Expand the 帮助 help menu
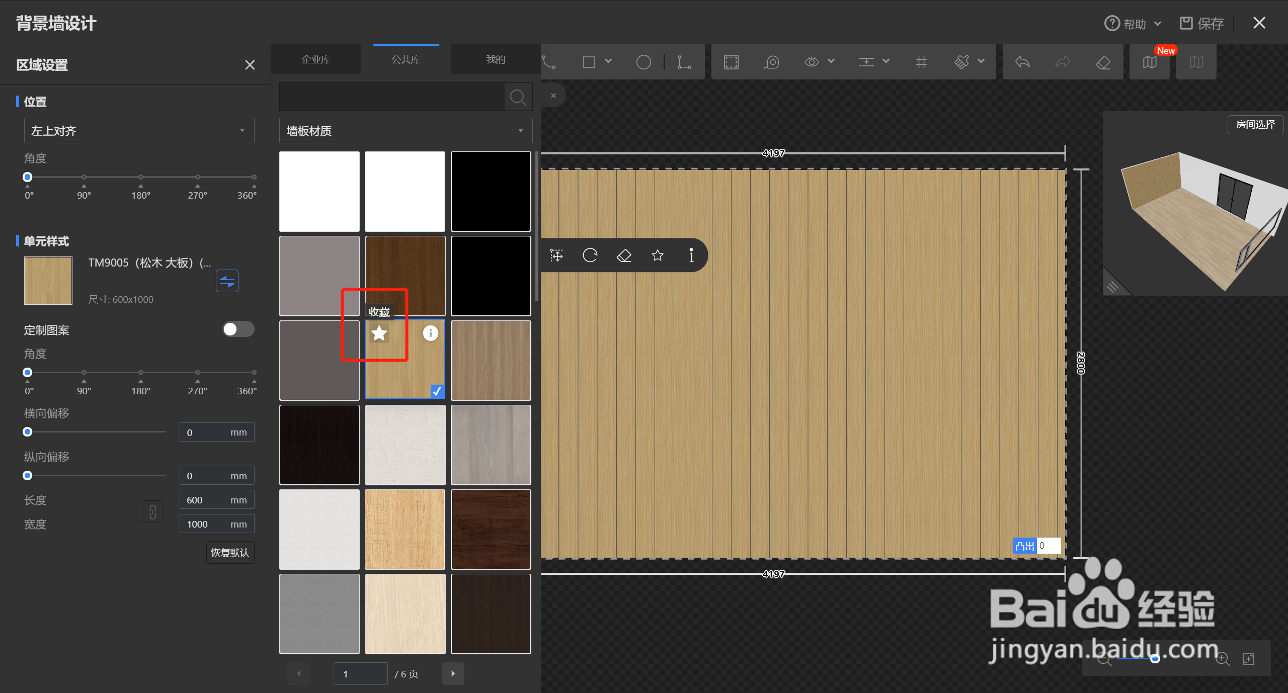Screen dimensions: 1288x693 pos(1134,24)
